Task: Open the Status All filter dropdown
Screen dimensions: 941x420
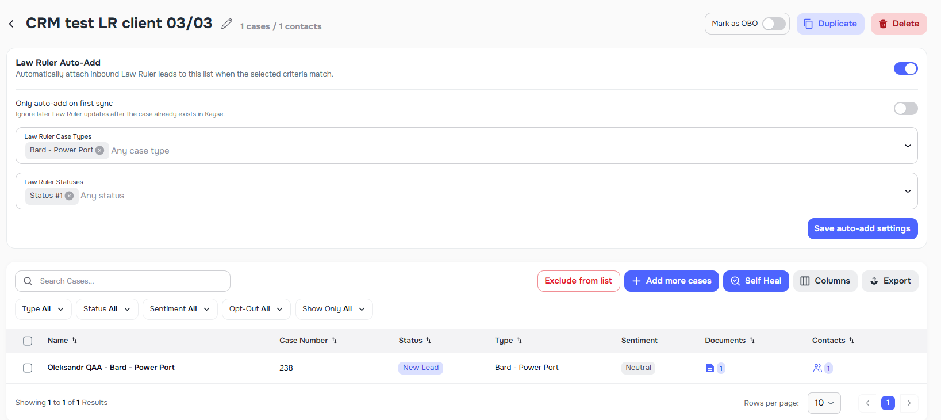Action: (107, 309)
